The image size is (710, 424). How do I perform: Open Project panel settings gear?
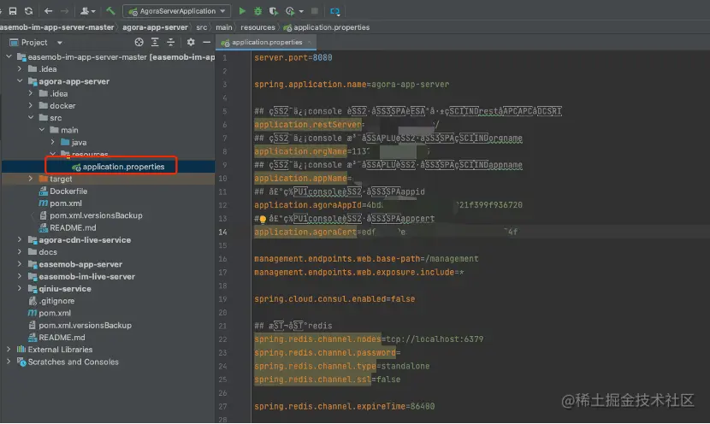191,42
